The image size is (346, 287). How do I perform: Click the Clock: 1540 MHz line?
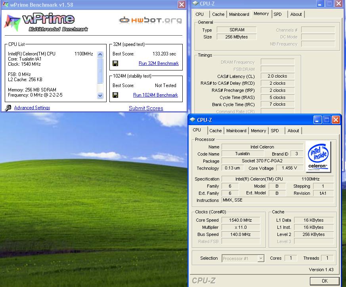[24, 64]
